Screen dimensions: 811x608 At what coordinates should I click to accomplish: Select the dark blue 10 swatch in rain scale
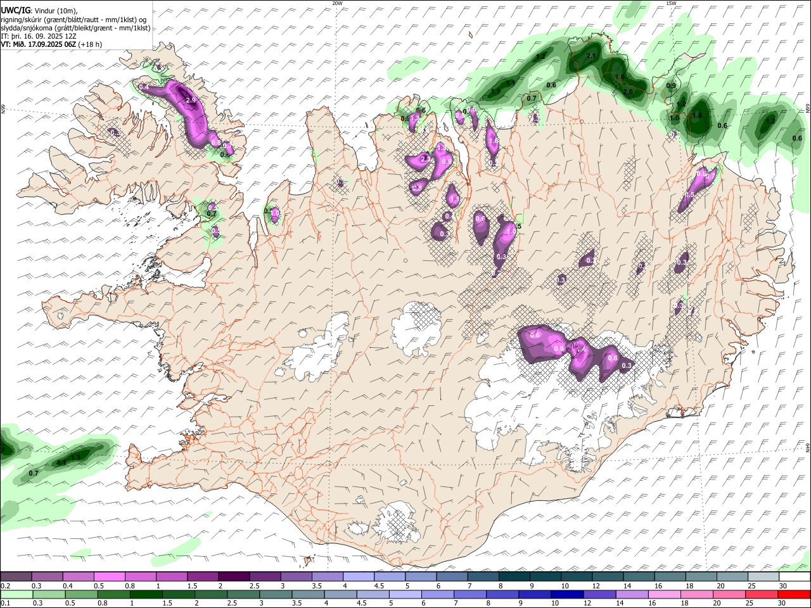click(566, 594)
